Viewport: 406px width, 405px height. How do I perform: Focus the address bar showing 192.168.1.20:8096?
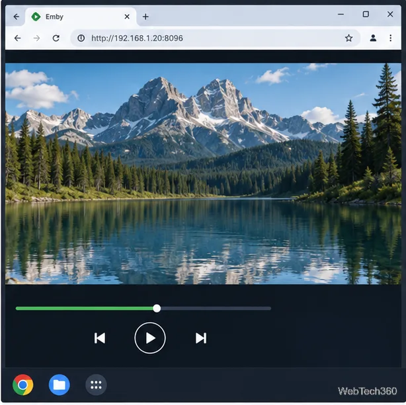coord(215,38)
